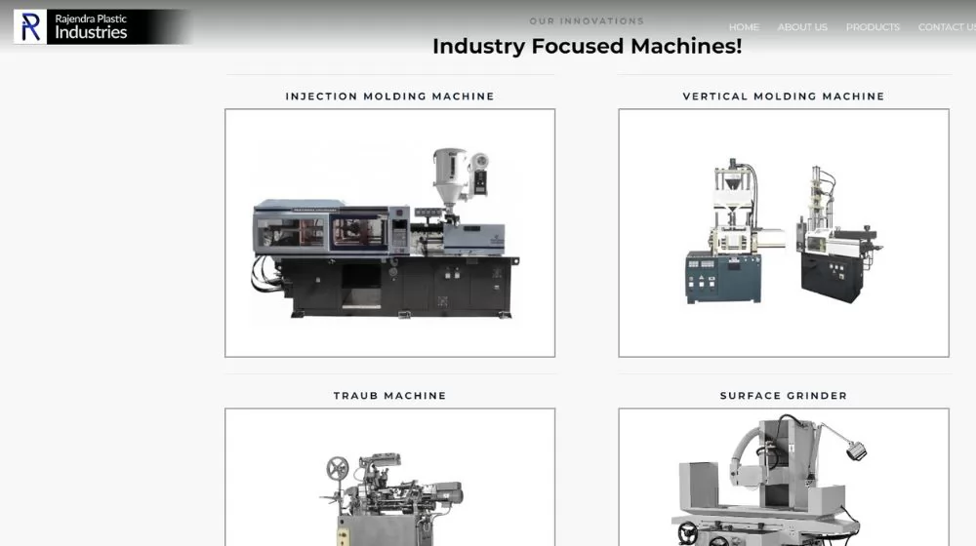Open the Injection Molding Machine image
This screenshot has width=976, height=546.
[x=389, y=233]
